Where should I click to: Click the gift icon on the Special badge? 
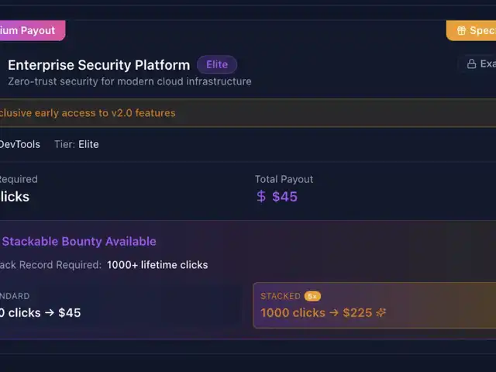coord(460,31)
